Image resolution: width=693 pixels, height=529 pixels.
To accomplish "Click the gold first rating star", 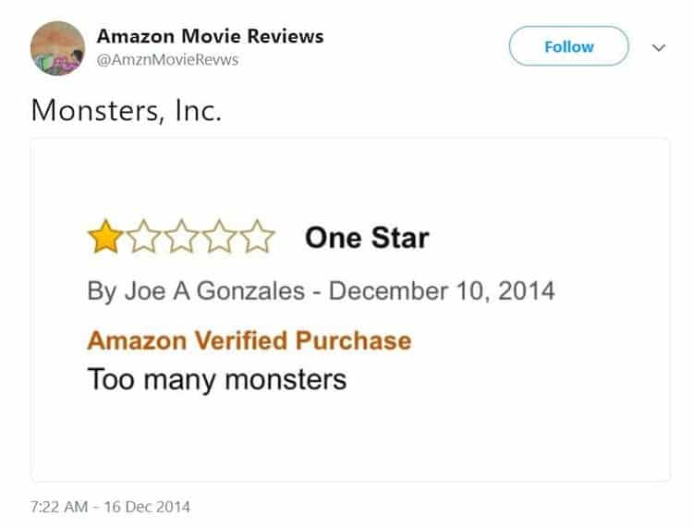I will pos(105,238).
